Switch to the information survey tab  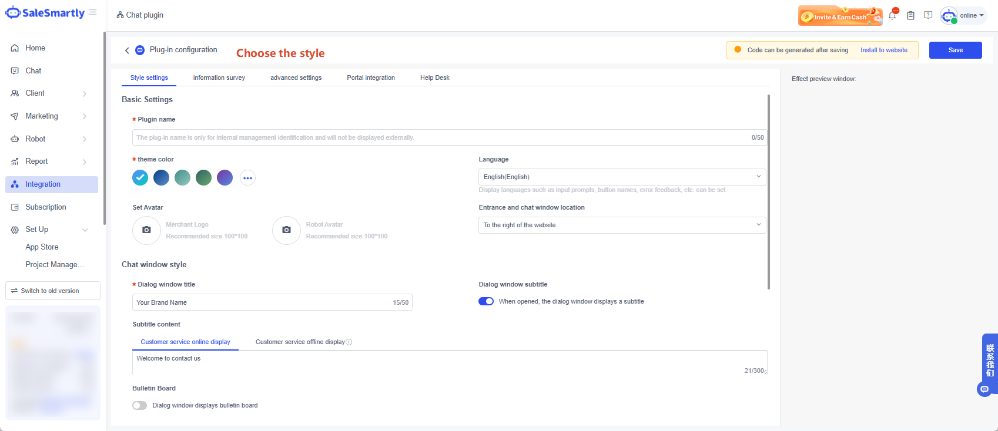tap(219, 78)
